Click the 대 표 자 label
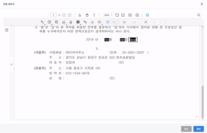The height and width of the screenshot is (133, 207). 55,62
